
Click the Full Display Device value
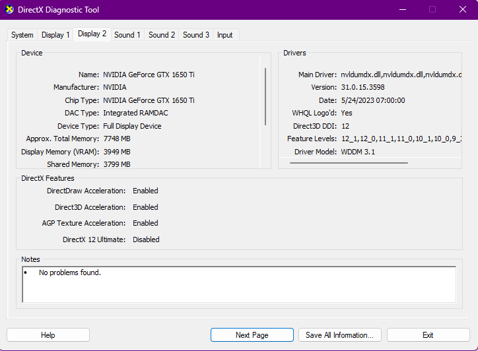coord(132,126)
